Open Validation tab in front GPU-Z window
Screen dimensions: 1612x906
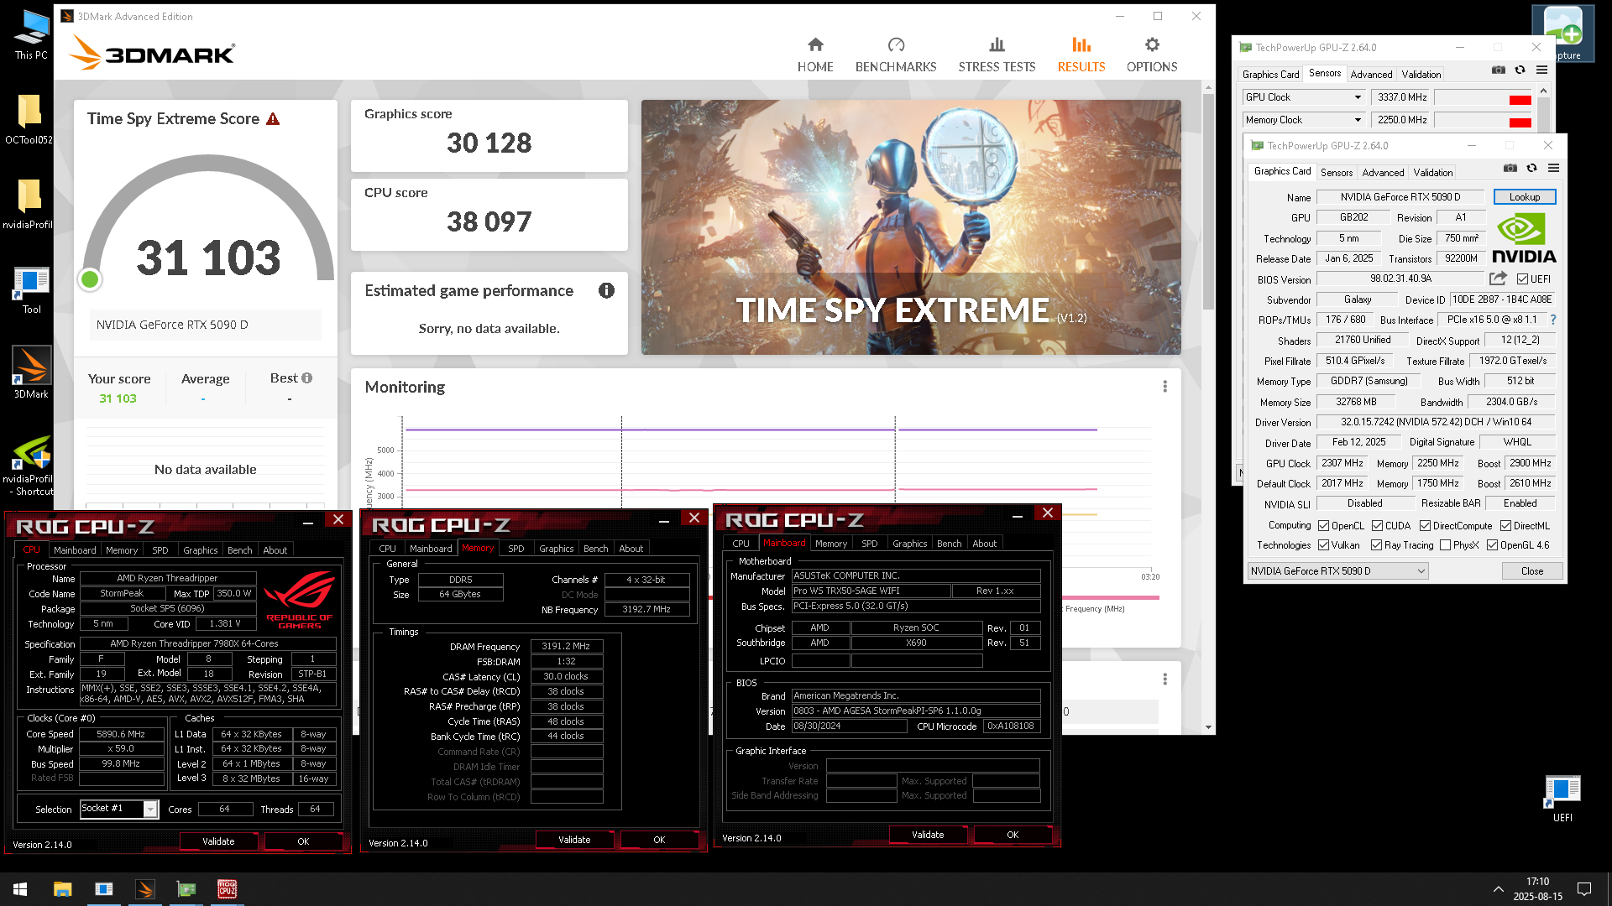1432,173
